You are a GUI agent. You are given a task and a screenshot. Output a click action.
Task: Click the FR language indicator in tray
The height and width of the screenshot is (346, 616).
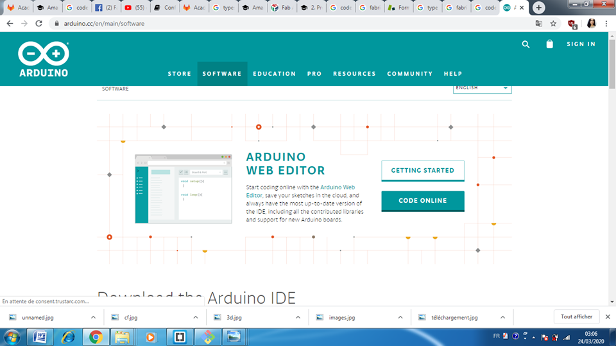click(496, 336)
